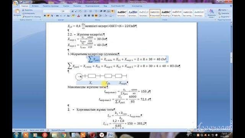Apply the yellow text highlight color
Viewport: 245px width, 138px height.
click(73, 16)
